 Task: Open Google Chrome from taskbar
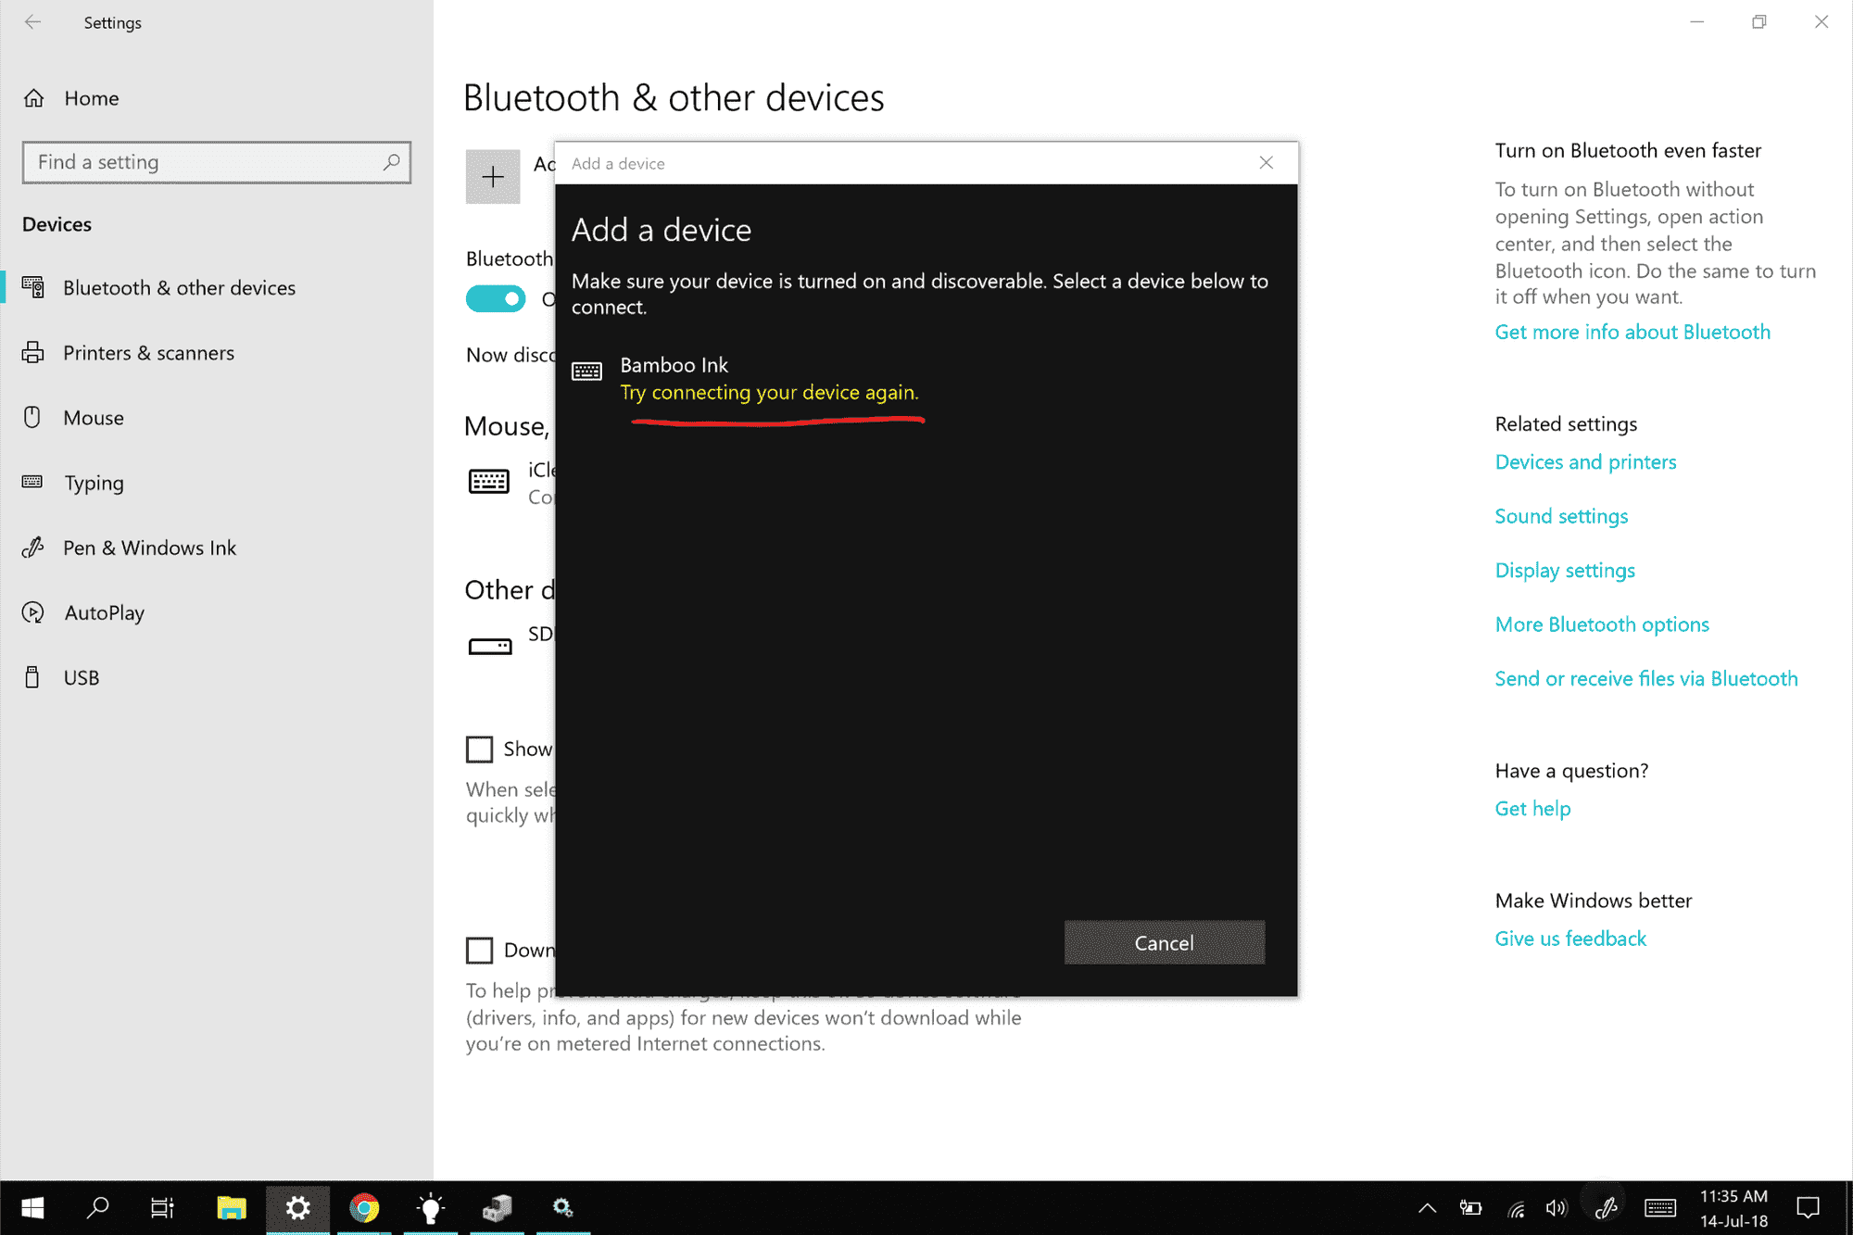pos(364,1208)
